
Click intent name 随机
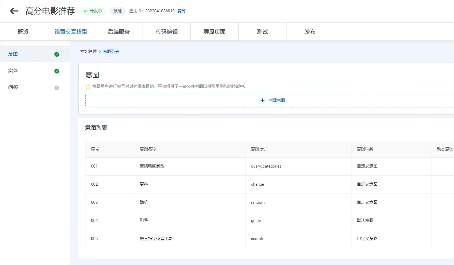144,202
